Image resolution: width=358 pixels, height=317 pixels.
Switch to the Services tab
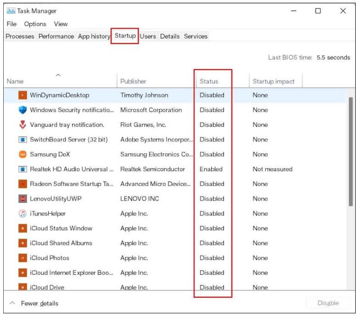pyautogui.click(x=196, y=36)
